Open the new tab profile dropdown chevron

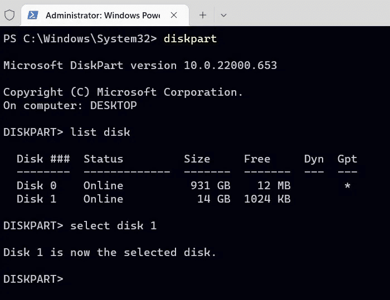[223, 16]
